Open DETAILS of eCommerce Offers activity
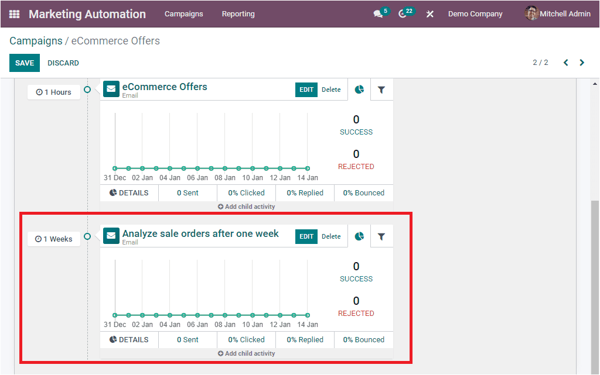The image size is (600, 375). tap(129, 193)
